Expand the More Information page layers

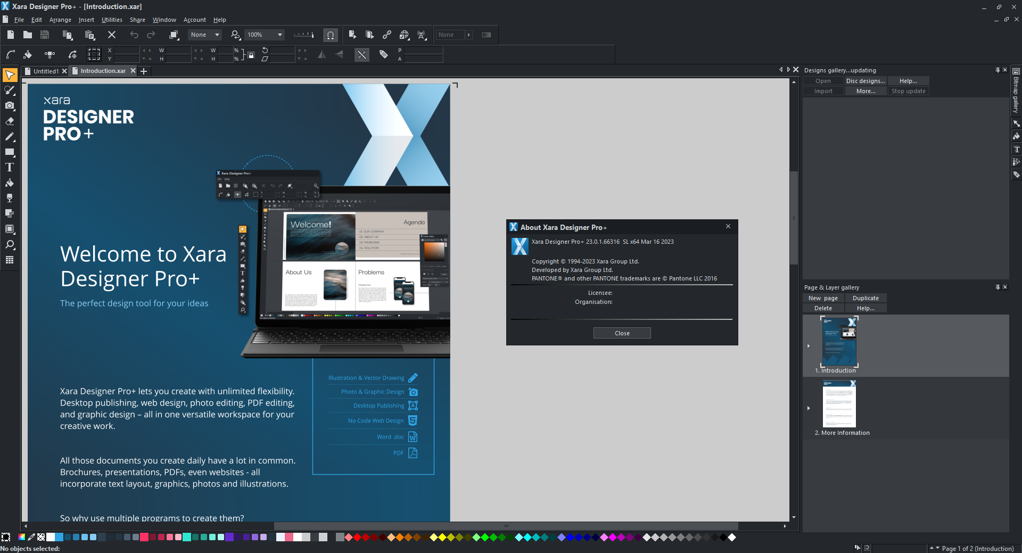(x=809, y=408)
